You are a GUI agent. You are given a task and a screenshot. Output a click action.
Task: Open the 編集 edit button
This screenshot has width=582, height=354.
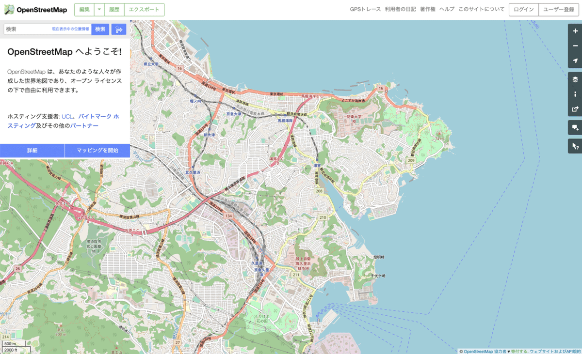point(84,10)
